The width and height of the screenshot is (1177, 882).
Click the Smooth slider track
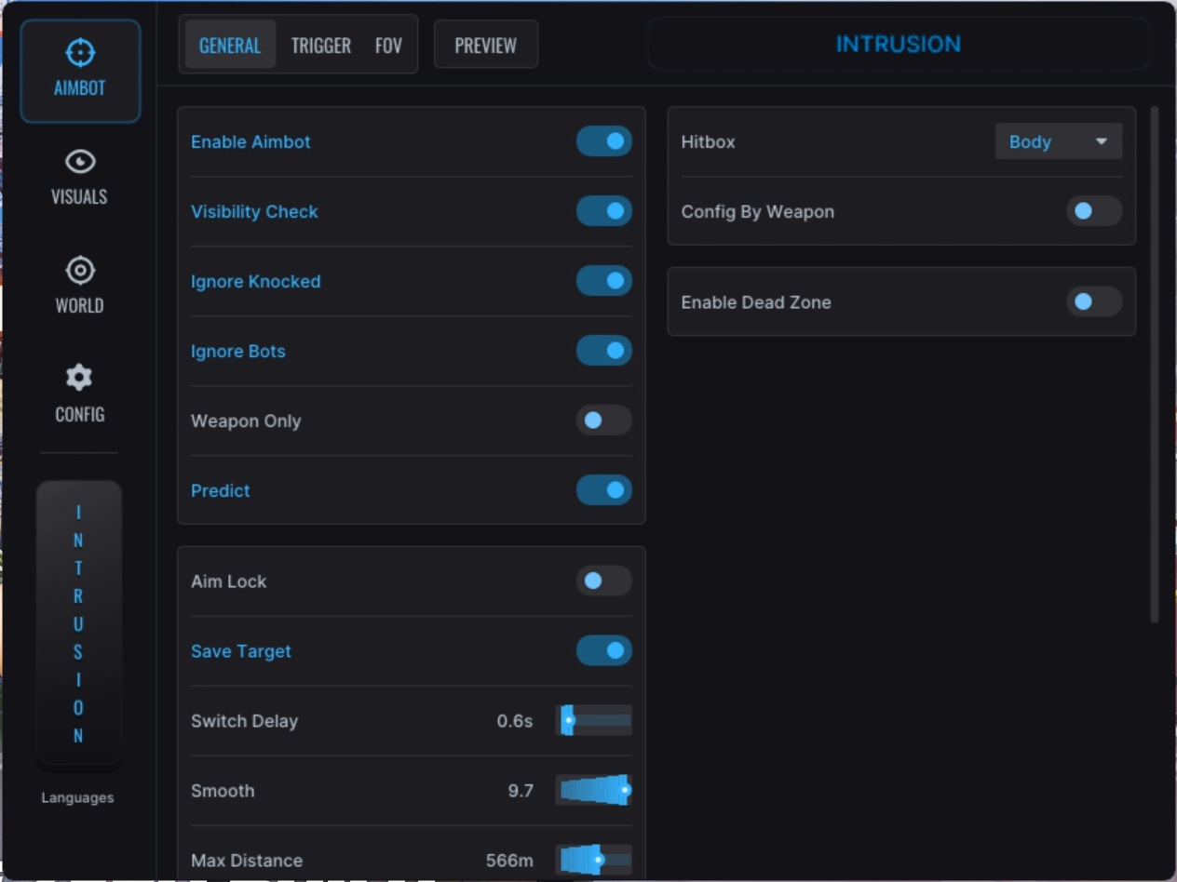click(x=593, y=791)
